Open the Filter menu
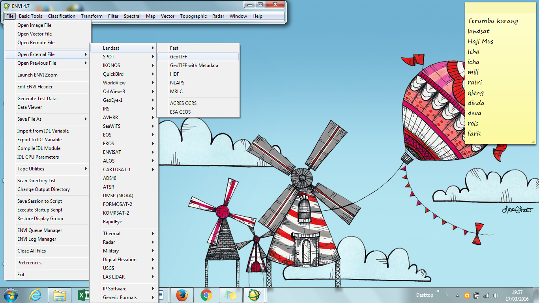Image resolution: width=539 pixels, height=303 pixels. [x=113, y=16]
